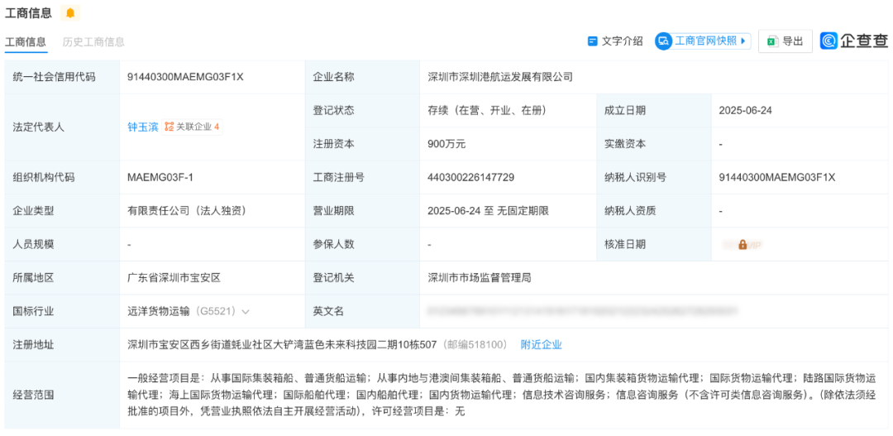Screen dimensions: 893x436
Task: Open legal representative 钟玉滨 link
Action: click(143, 127)
